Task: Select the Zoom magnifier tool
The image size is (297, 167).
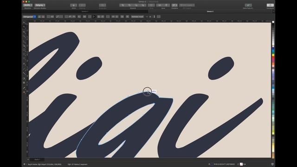Action: 24,36
